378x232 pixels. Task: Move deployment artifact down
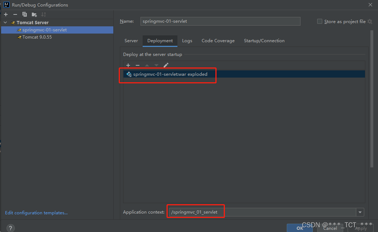[156, 65]
